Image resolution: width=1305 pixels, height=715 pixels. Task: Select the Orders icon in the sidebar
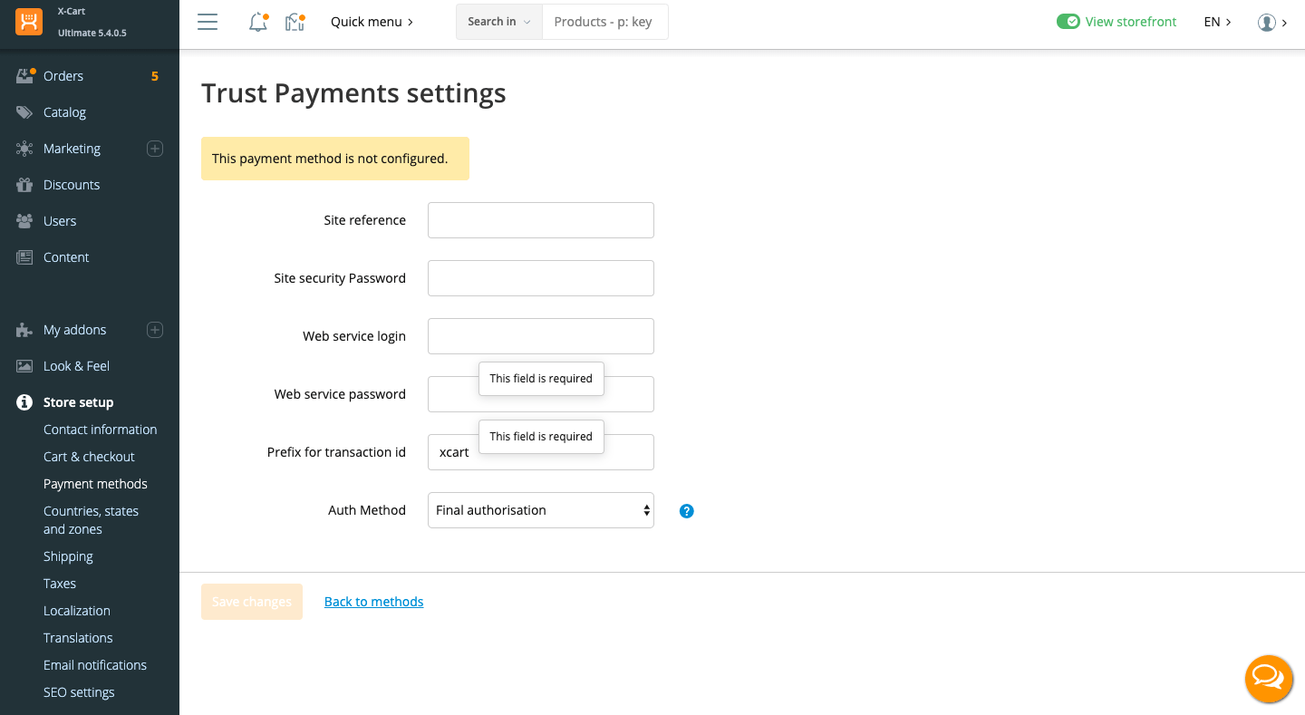(x=24, y=75)
